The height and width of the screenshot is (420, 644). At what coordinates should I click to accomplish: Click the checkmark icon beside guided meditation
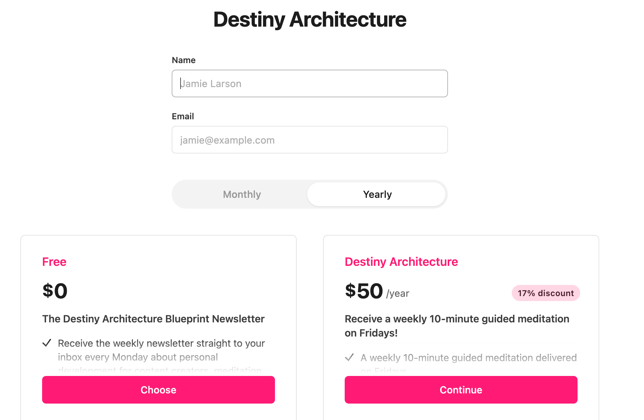(349, 357)
